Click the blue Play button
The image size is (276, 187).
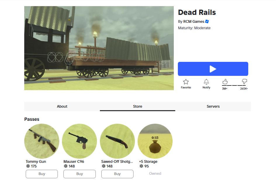pos(213,69)
